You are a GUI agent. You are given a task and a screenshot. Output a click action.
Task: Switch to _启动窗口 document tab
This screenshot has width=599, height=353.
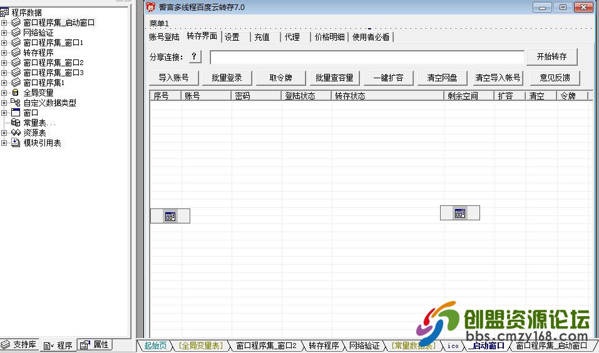click(487, 345)
